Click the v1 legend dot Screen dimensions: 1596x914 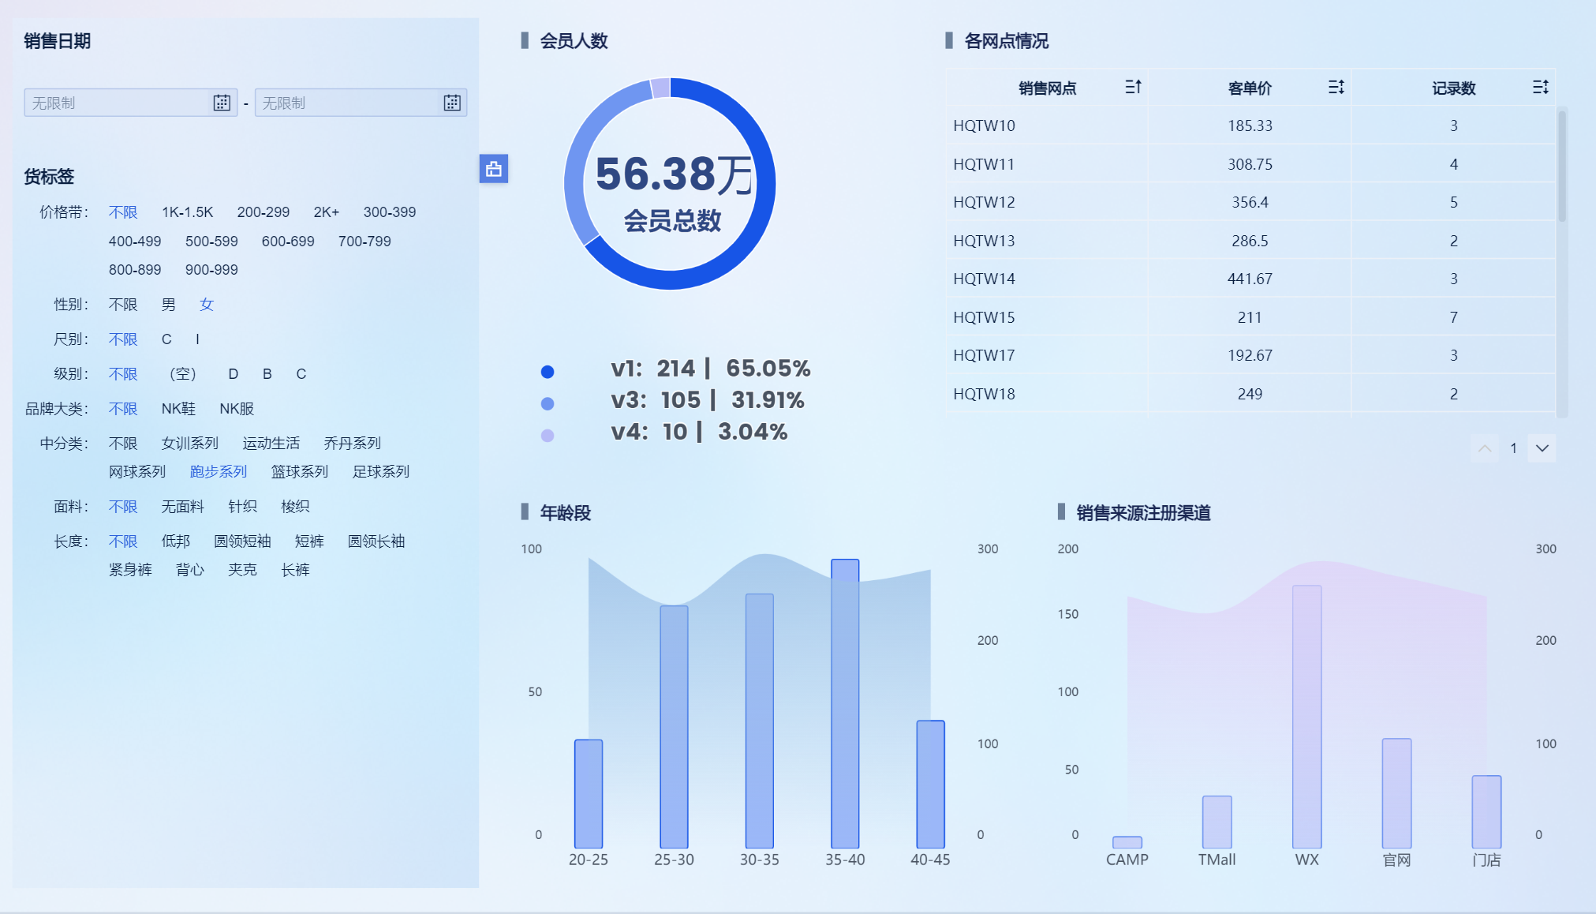(548, 372)
